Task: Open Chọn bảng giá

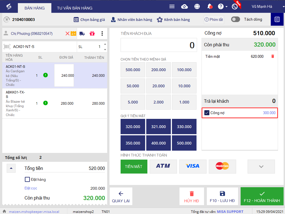Action: (x=89, y=20)
